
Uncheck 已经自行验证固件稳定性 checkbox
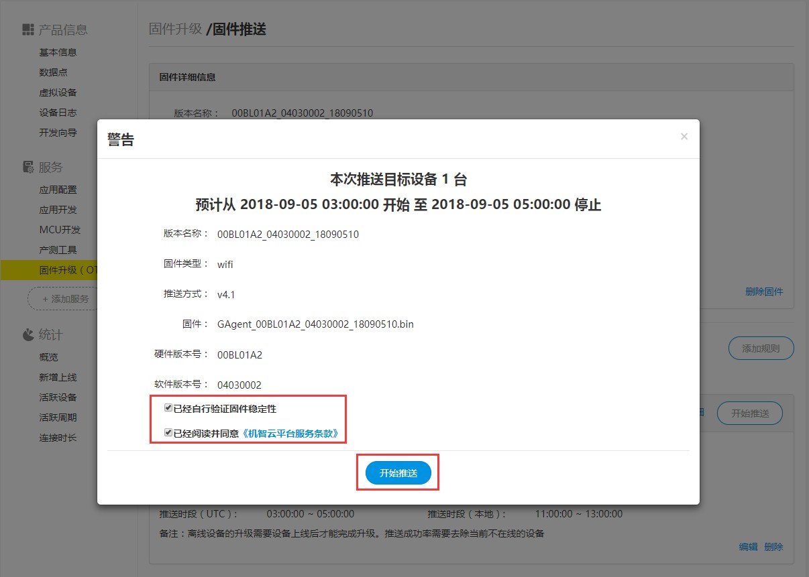pyautogui.click(x=168, y=408)
